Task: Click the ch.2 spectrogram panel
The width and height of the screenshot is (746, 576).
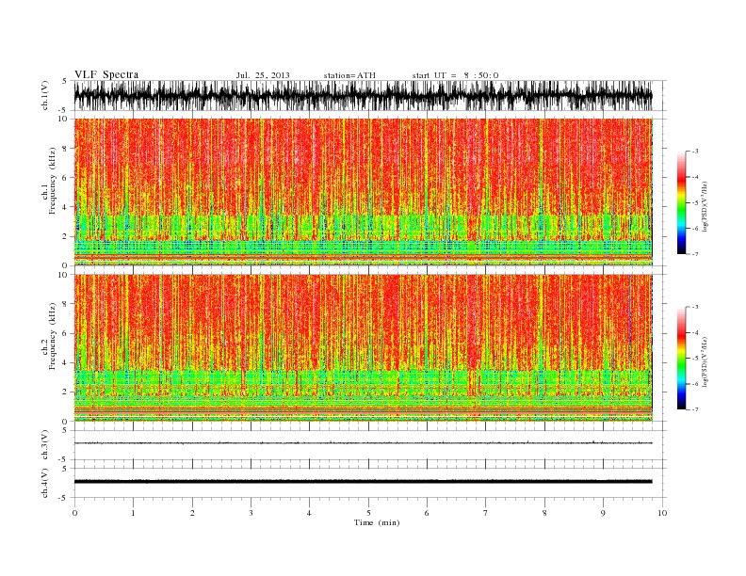Action: tap(363, 347)
